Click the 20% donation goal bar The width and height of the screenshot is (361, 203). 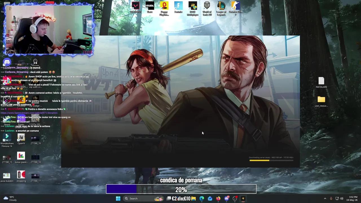click(181, 189)
